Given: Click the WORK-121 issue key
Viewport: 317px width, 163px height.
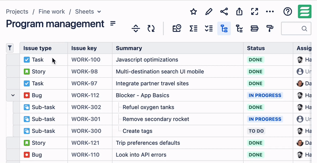Looking at the screenshot, I should coord(85,143).
